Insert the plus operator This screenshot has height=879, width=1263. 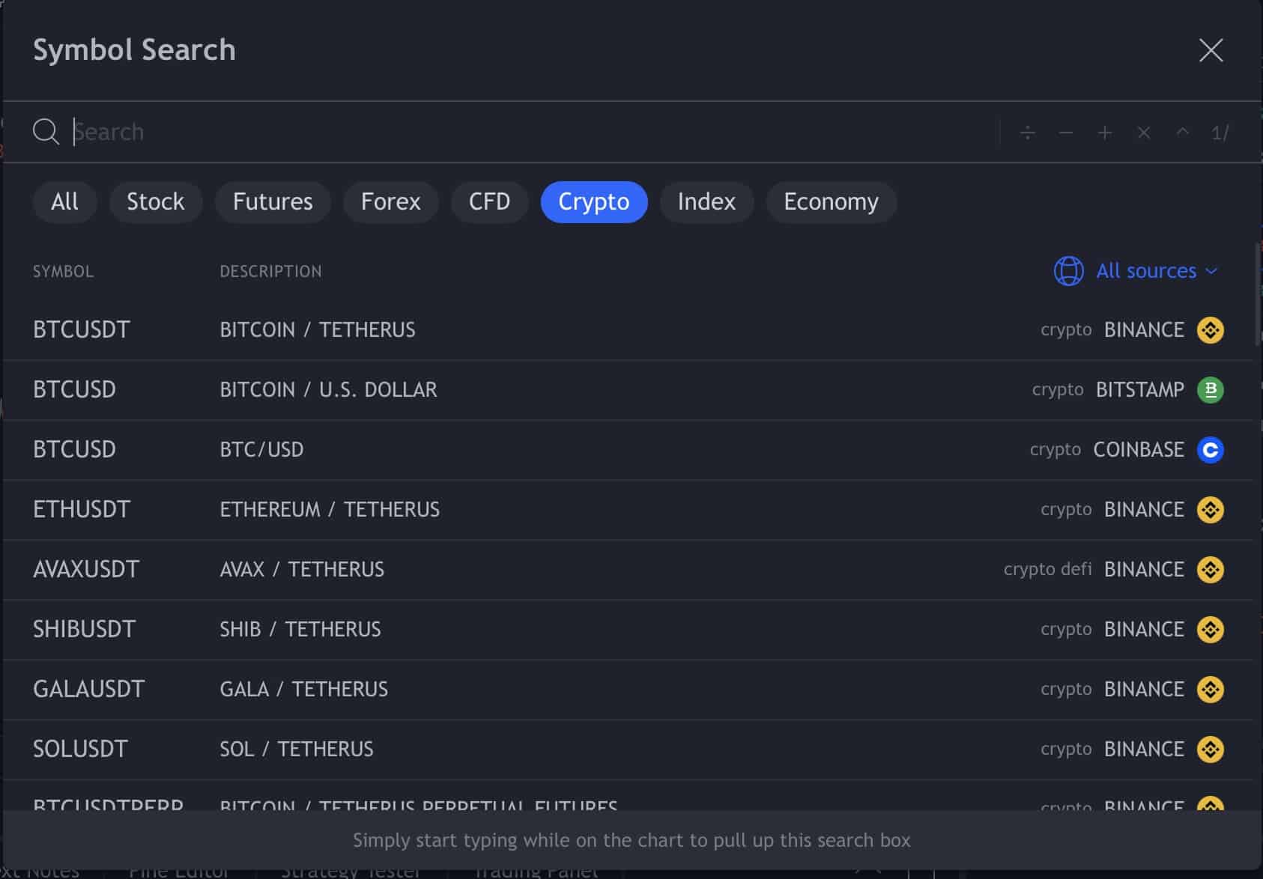(1104, 133)
